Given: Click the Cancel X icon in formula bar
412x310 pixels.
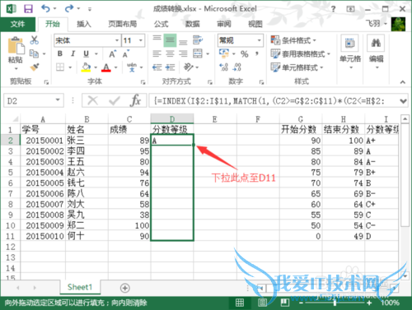Looking at the screenshot, I should 92,100.
